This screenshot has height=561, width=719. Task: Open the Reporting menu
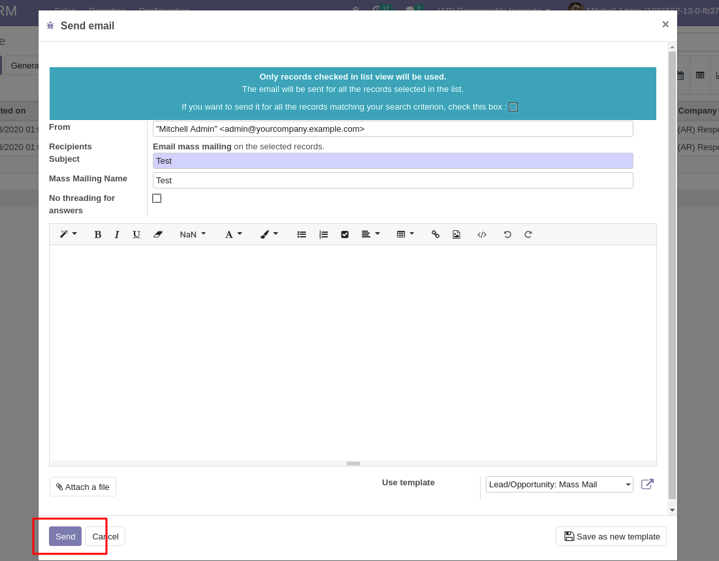coord(106,10)
